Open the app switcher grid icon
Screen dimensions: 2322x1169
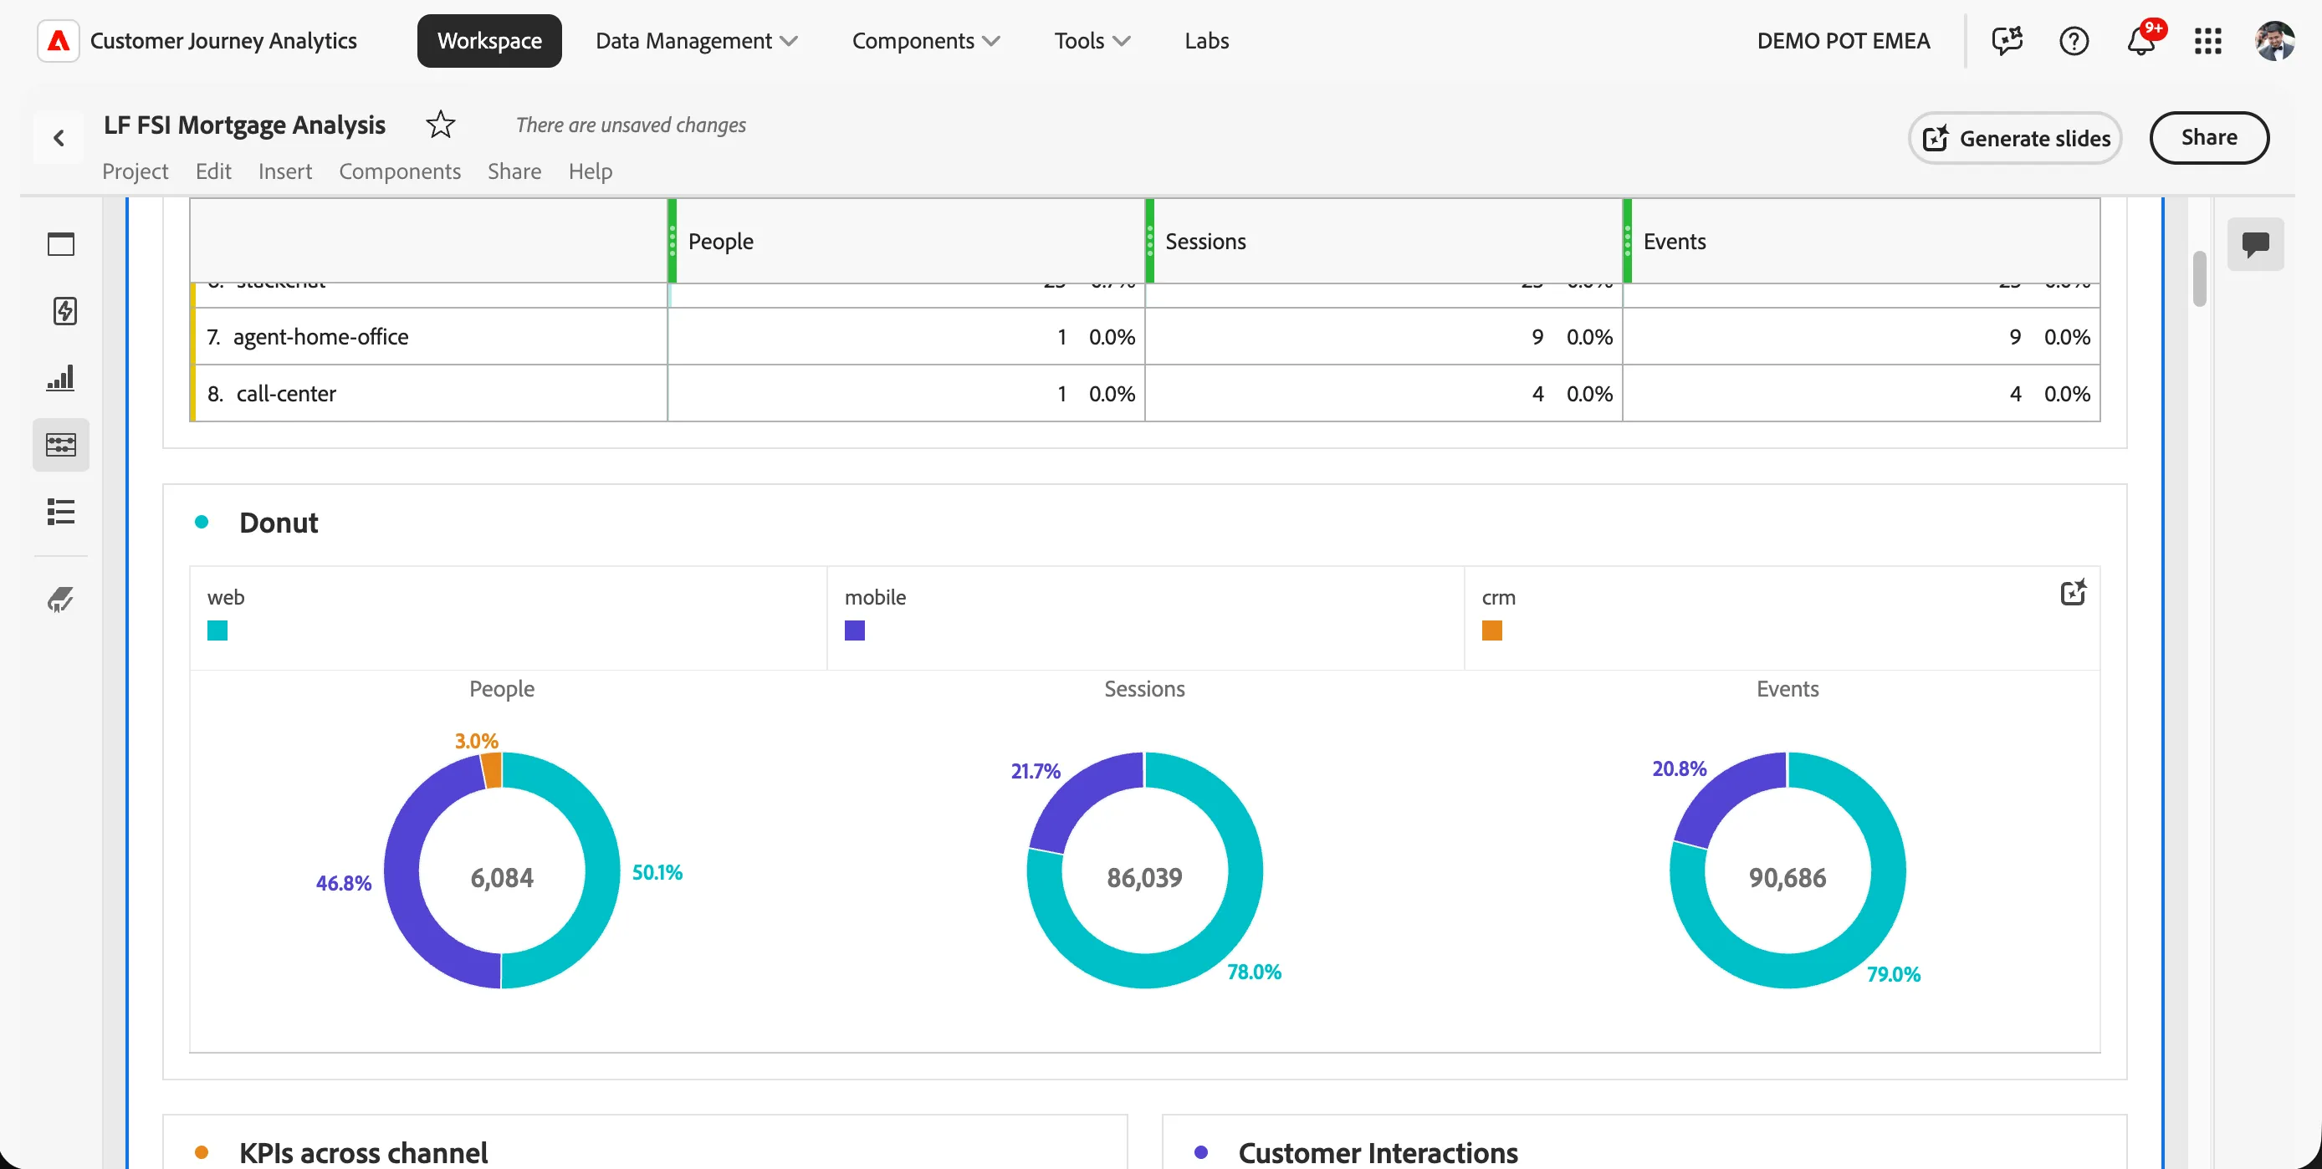2207,41
